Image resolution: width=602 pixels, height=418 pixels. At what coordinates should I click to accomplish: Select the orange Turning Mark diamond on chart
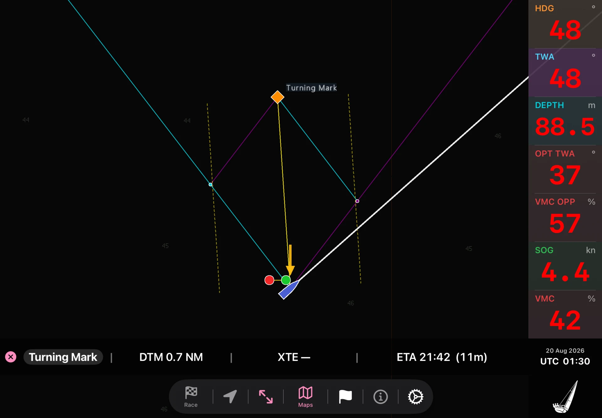pos(277,97)
